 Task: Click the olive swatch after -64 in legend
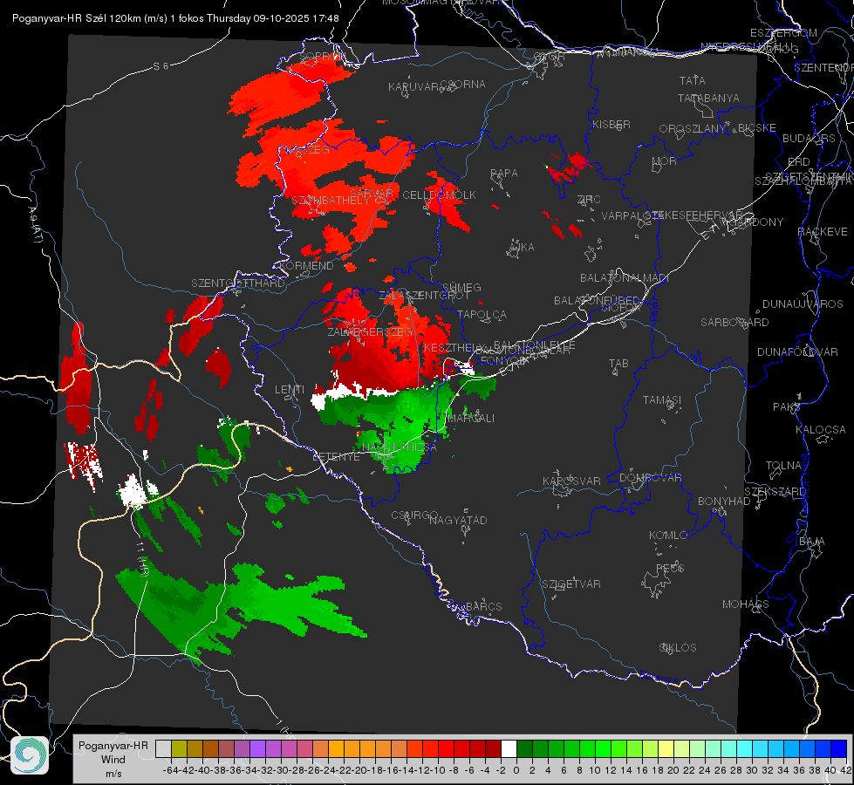179,748
